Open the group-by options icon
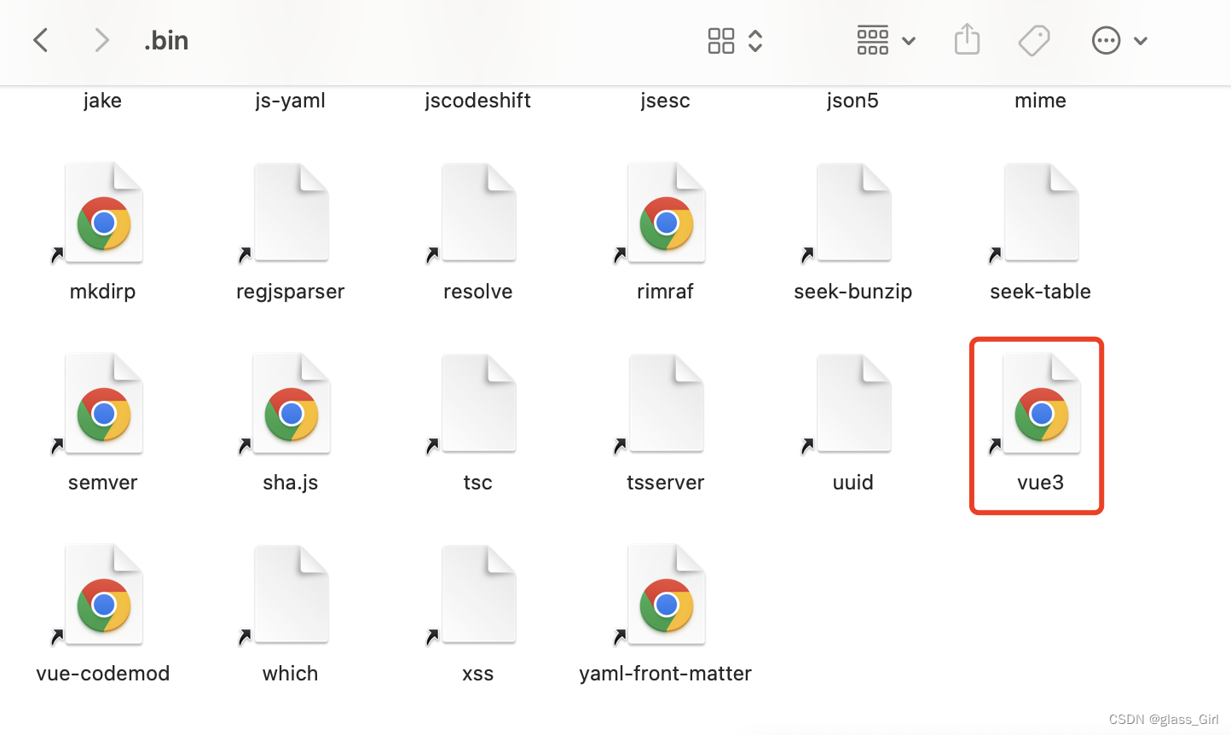 click(x=872, y=40)
